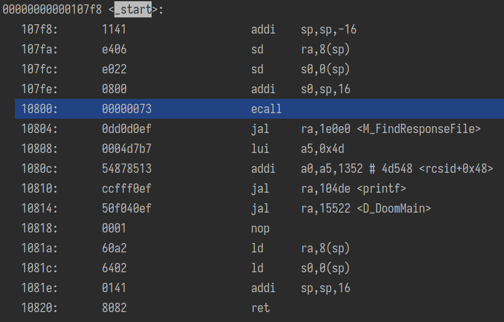The height and width of the screenshot is (322, 504).
Task: Click opcode 6402
Action: (114, 269)
